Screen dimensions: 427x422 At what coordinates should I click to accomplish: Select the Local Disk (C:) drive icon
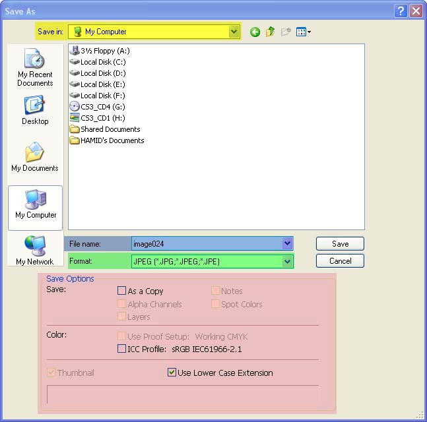pos(75,62)
